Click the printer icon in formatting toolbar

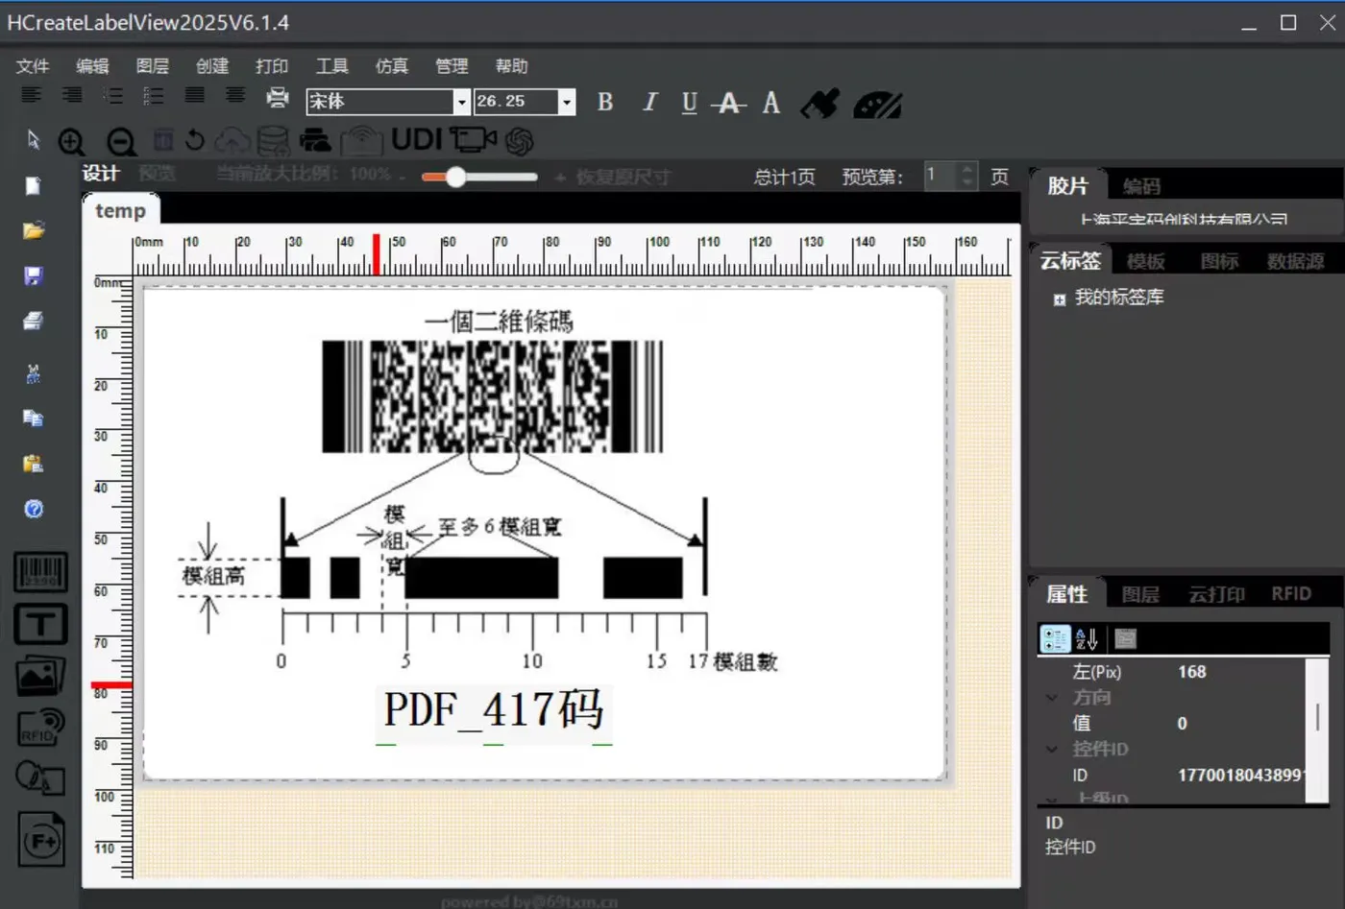[x=277, y=97]
